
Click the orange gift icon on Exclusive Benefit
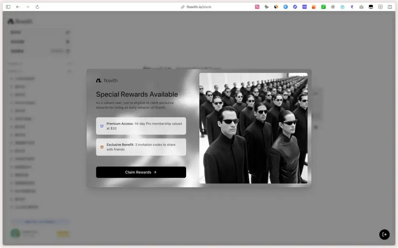point(102,147)
